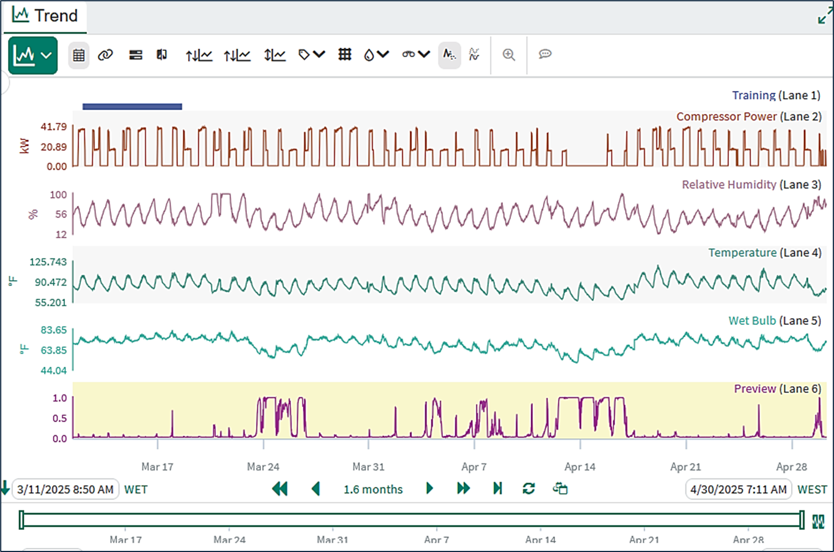Screen dimensions: 834x552
Task: Click the expand arrows in the top-right corner
Action: pos(824,16)
